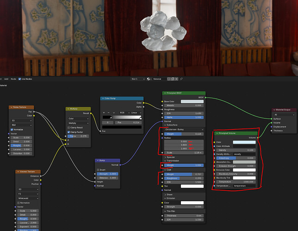The height and width of the screenshot is (231, 298).
Task: Click the black color stop handle on the ramp
Action: pos(111,118)
